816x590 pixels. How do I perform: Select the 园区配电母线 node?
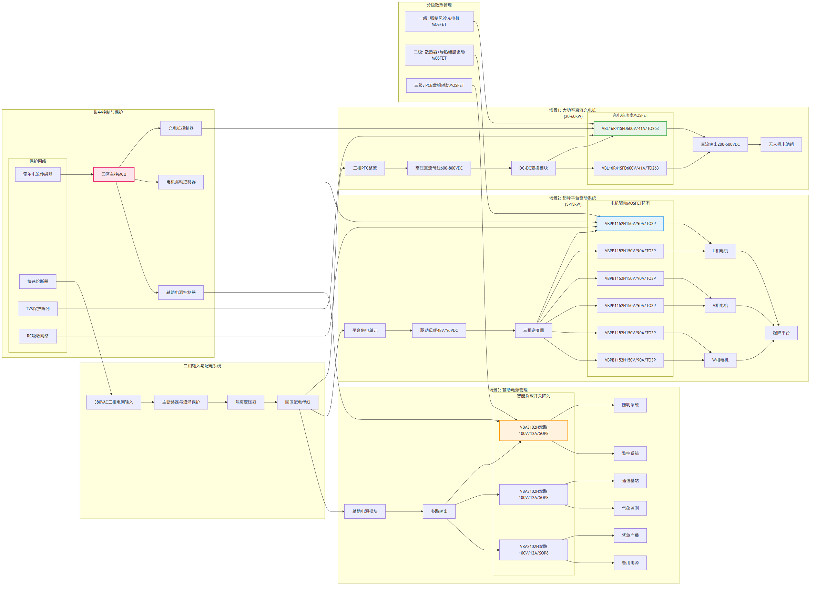tap(297, 402)
